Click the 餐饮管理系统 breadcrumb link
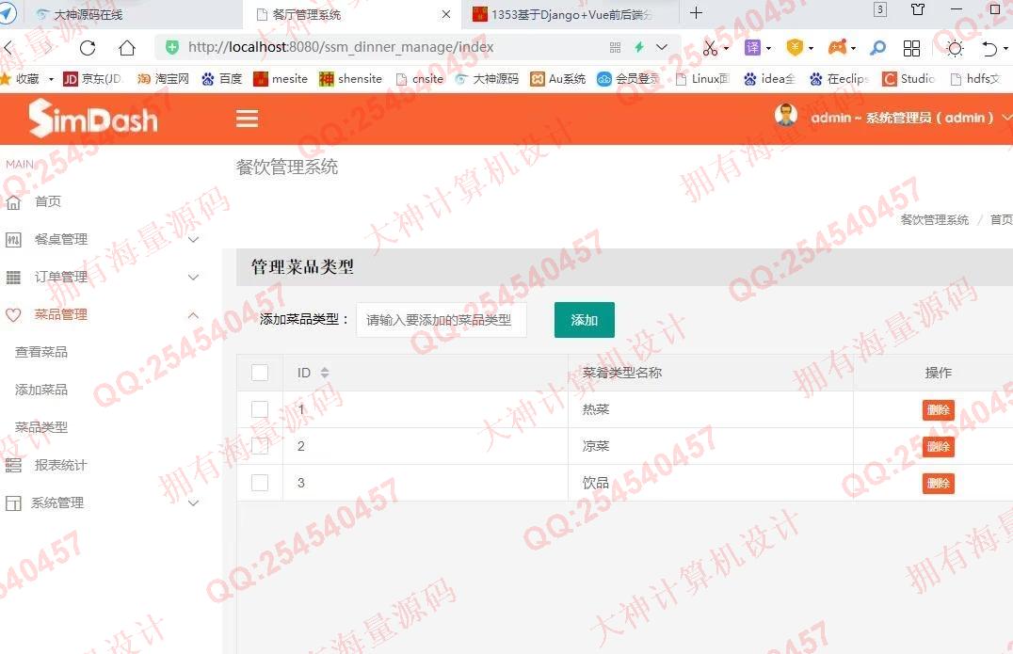This screenshot has width=1013, height=654. tap(934, 219)
